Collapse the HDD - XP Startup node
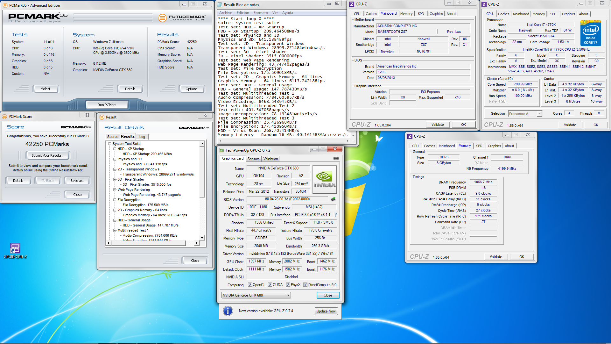Screen dimensions: 611x344 pyautogui.click(x=115, y=149)
